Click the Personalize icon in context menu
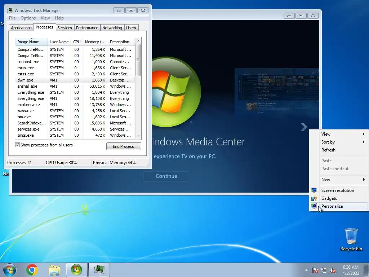Image resolution: width=369 pixels, height=277 pixels. click(x=314, y=206)
